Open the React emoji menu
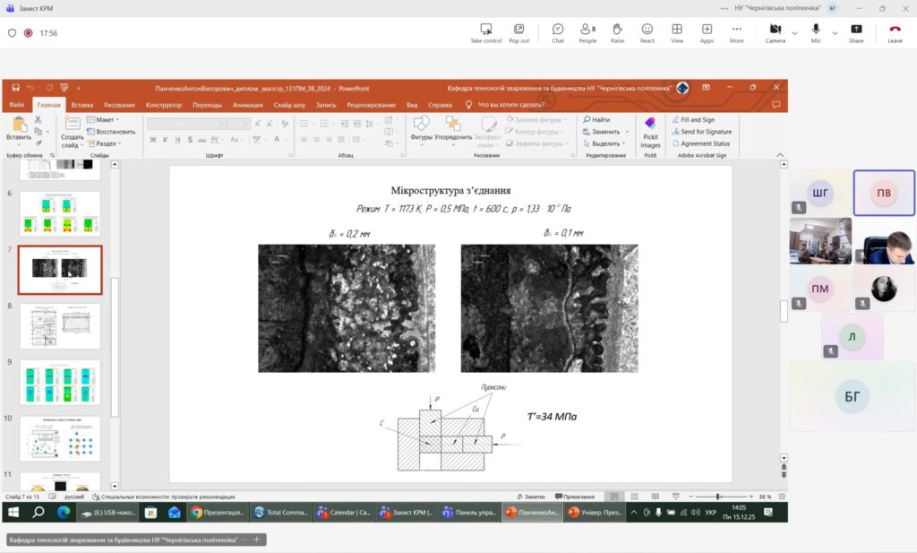The width and height of the screenshot is (917, 553). [647, 33]
